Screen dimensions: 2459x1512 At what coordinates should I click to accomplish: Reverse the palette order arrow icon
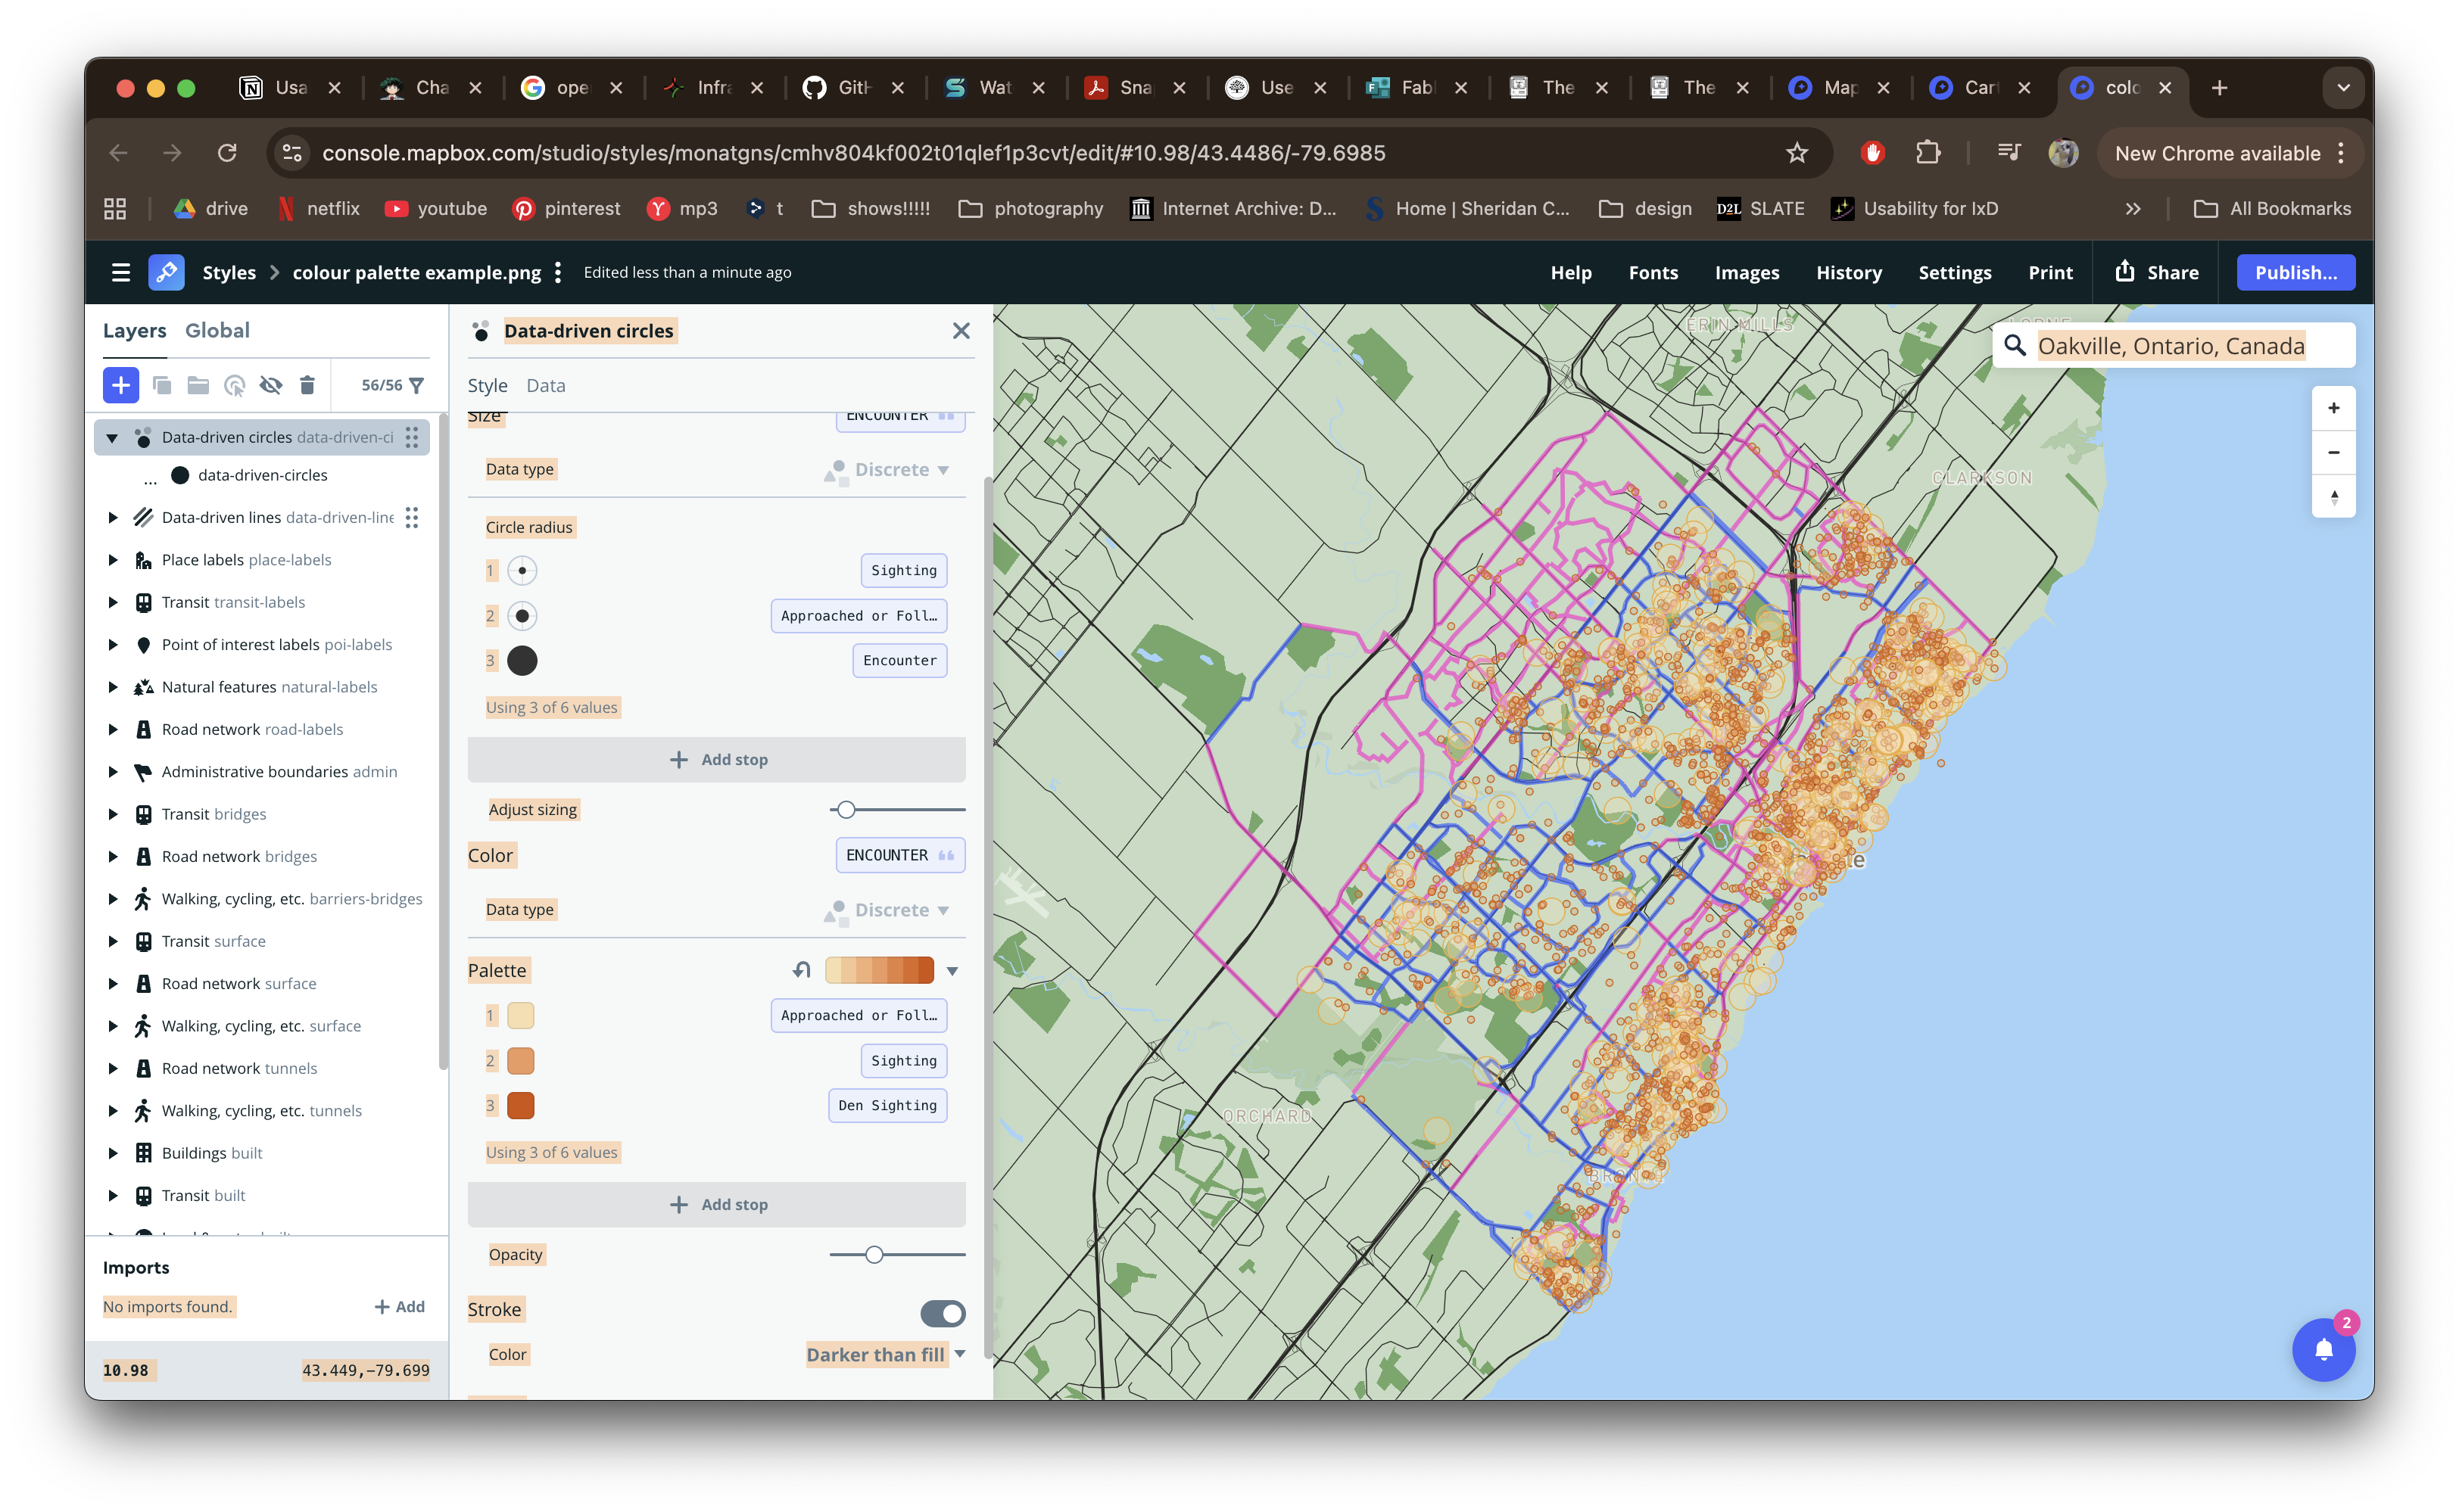[x=801, y=970]
